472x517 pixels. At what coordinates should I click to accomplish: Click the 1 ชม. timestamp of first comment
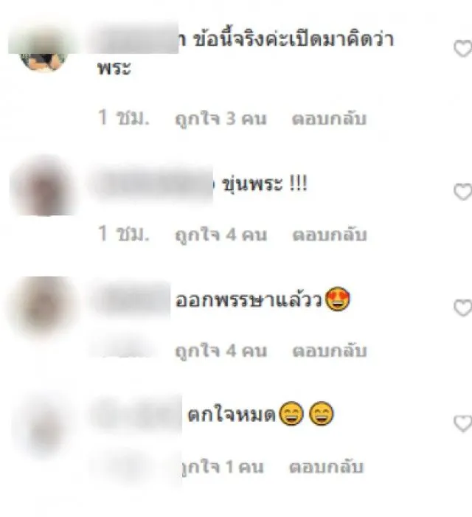124,118
